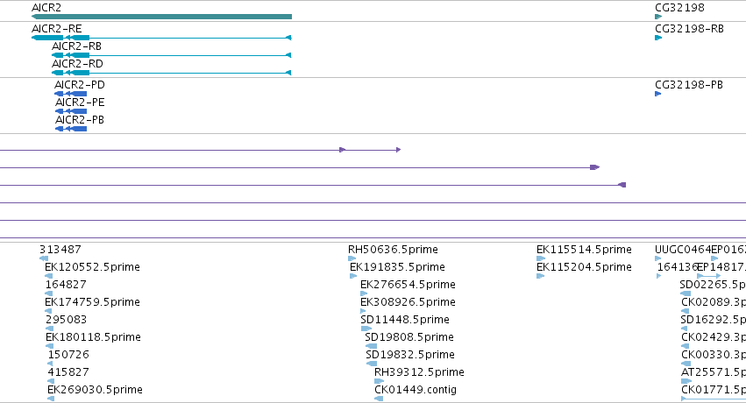
Task: Select the AlCR2-RD transcript glyph
Action: click(x=171, y=73)
